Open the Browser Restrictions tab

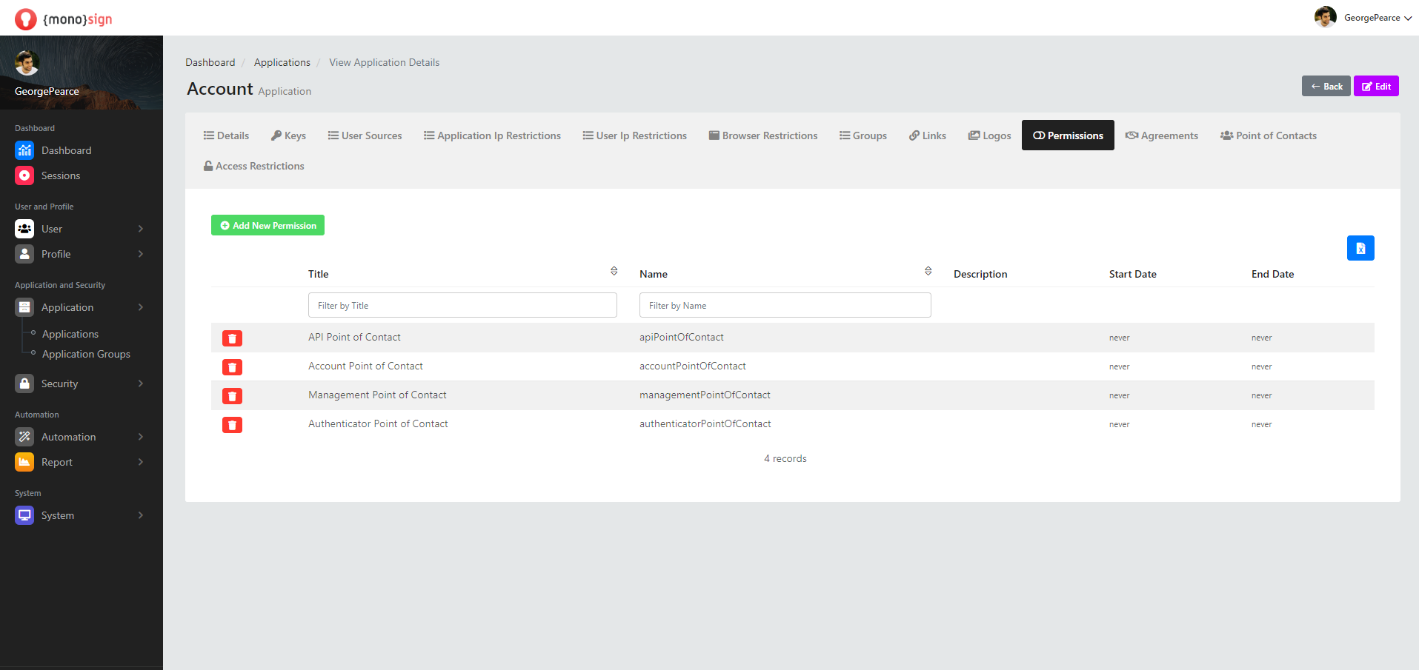[x=762, y=135]
